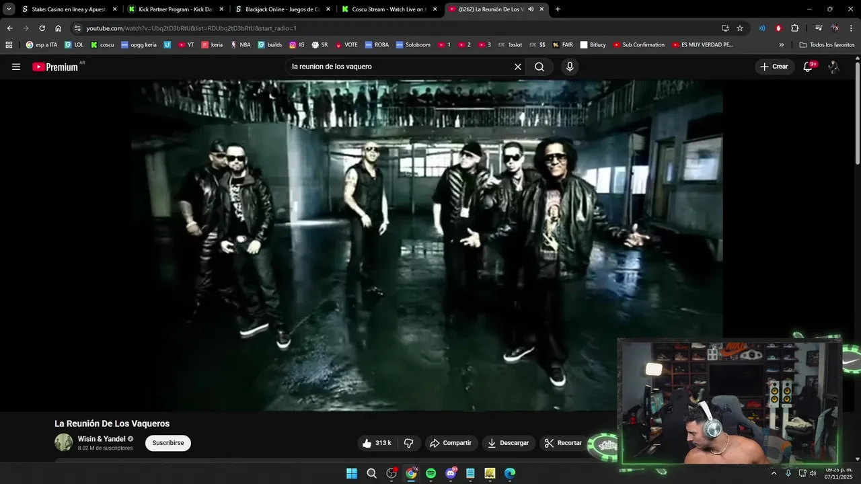Open Windows Start menu
This screenshot has width=861, height=484.
coord(352,473)
